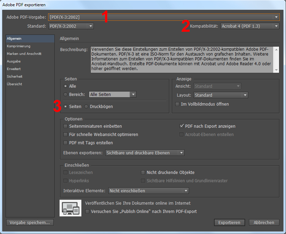Image resolution: width=286 pixels, height=234 pixels.
Task: Open the Standard PDF/X-3:2002 dropdown
Action: click(x=71, y=26)
